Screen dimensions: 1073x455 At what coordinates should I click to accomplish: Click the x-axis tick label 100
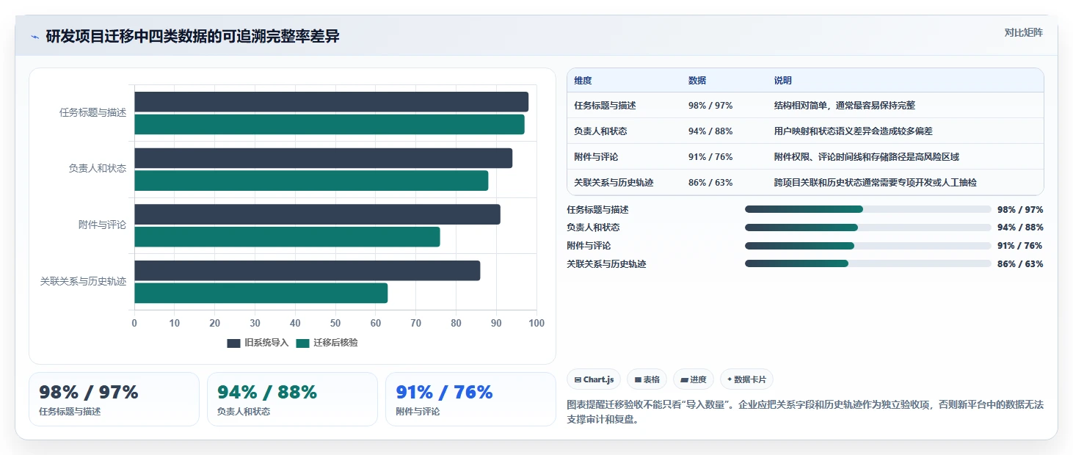[x=536, y=323]
